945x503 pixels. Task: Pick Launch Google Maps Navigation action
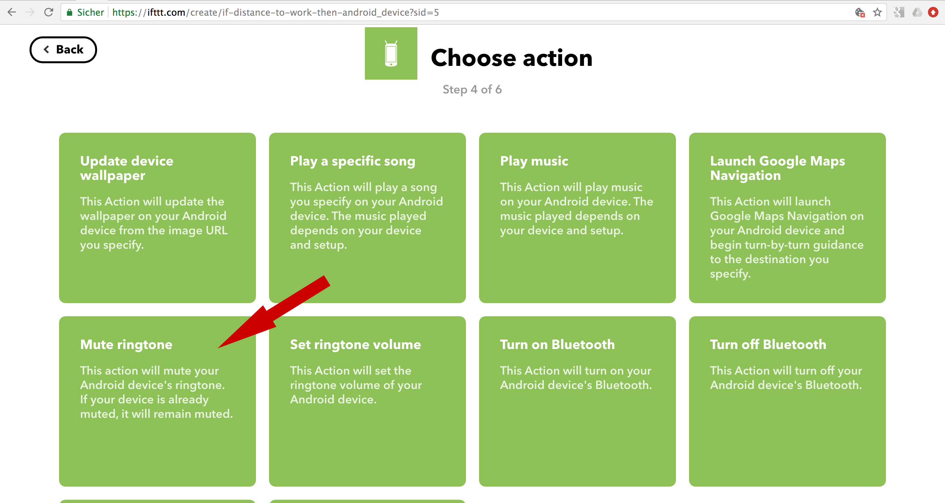click(x=787, y=218)
